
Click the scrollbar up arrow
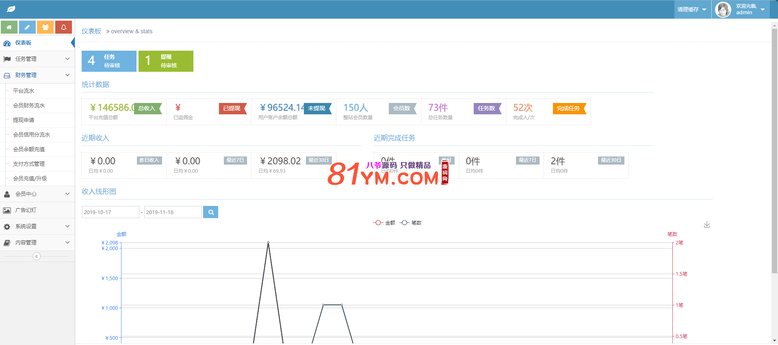tap(774, 25)
